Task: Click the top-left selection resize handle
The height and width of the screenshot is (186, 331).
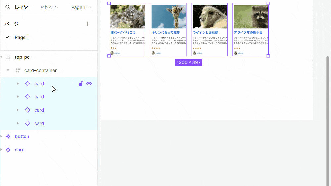Action: pyautogui.click(x=109, y=3)
